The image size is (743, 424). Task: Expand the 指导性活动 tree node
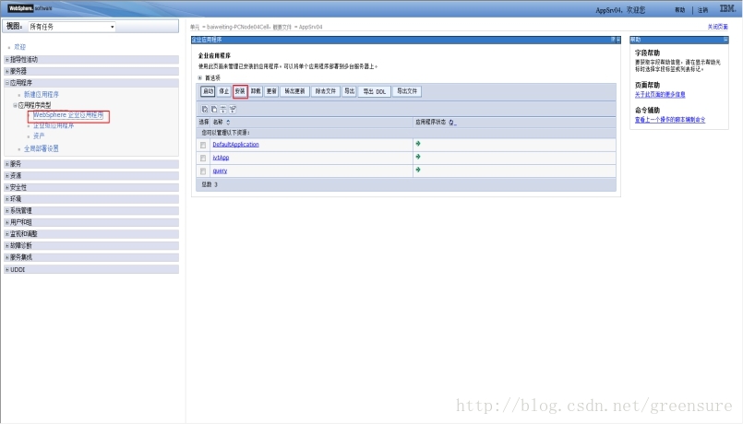pyautogui.click(x=7, y=60)
